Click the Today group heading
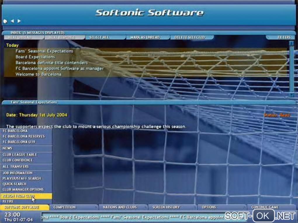 pyautogui.click(x=12, y=45)
